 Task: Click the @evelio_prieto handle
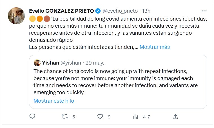120,11
